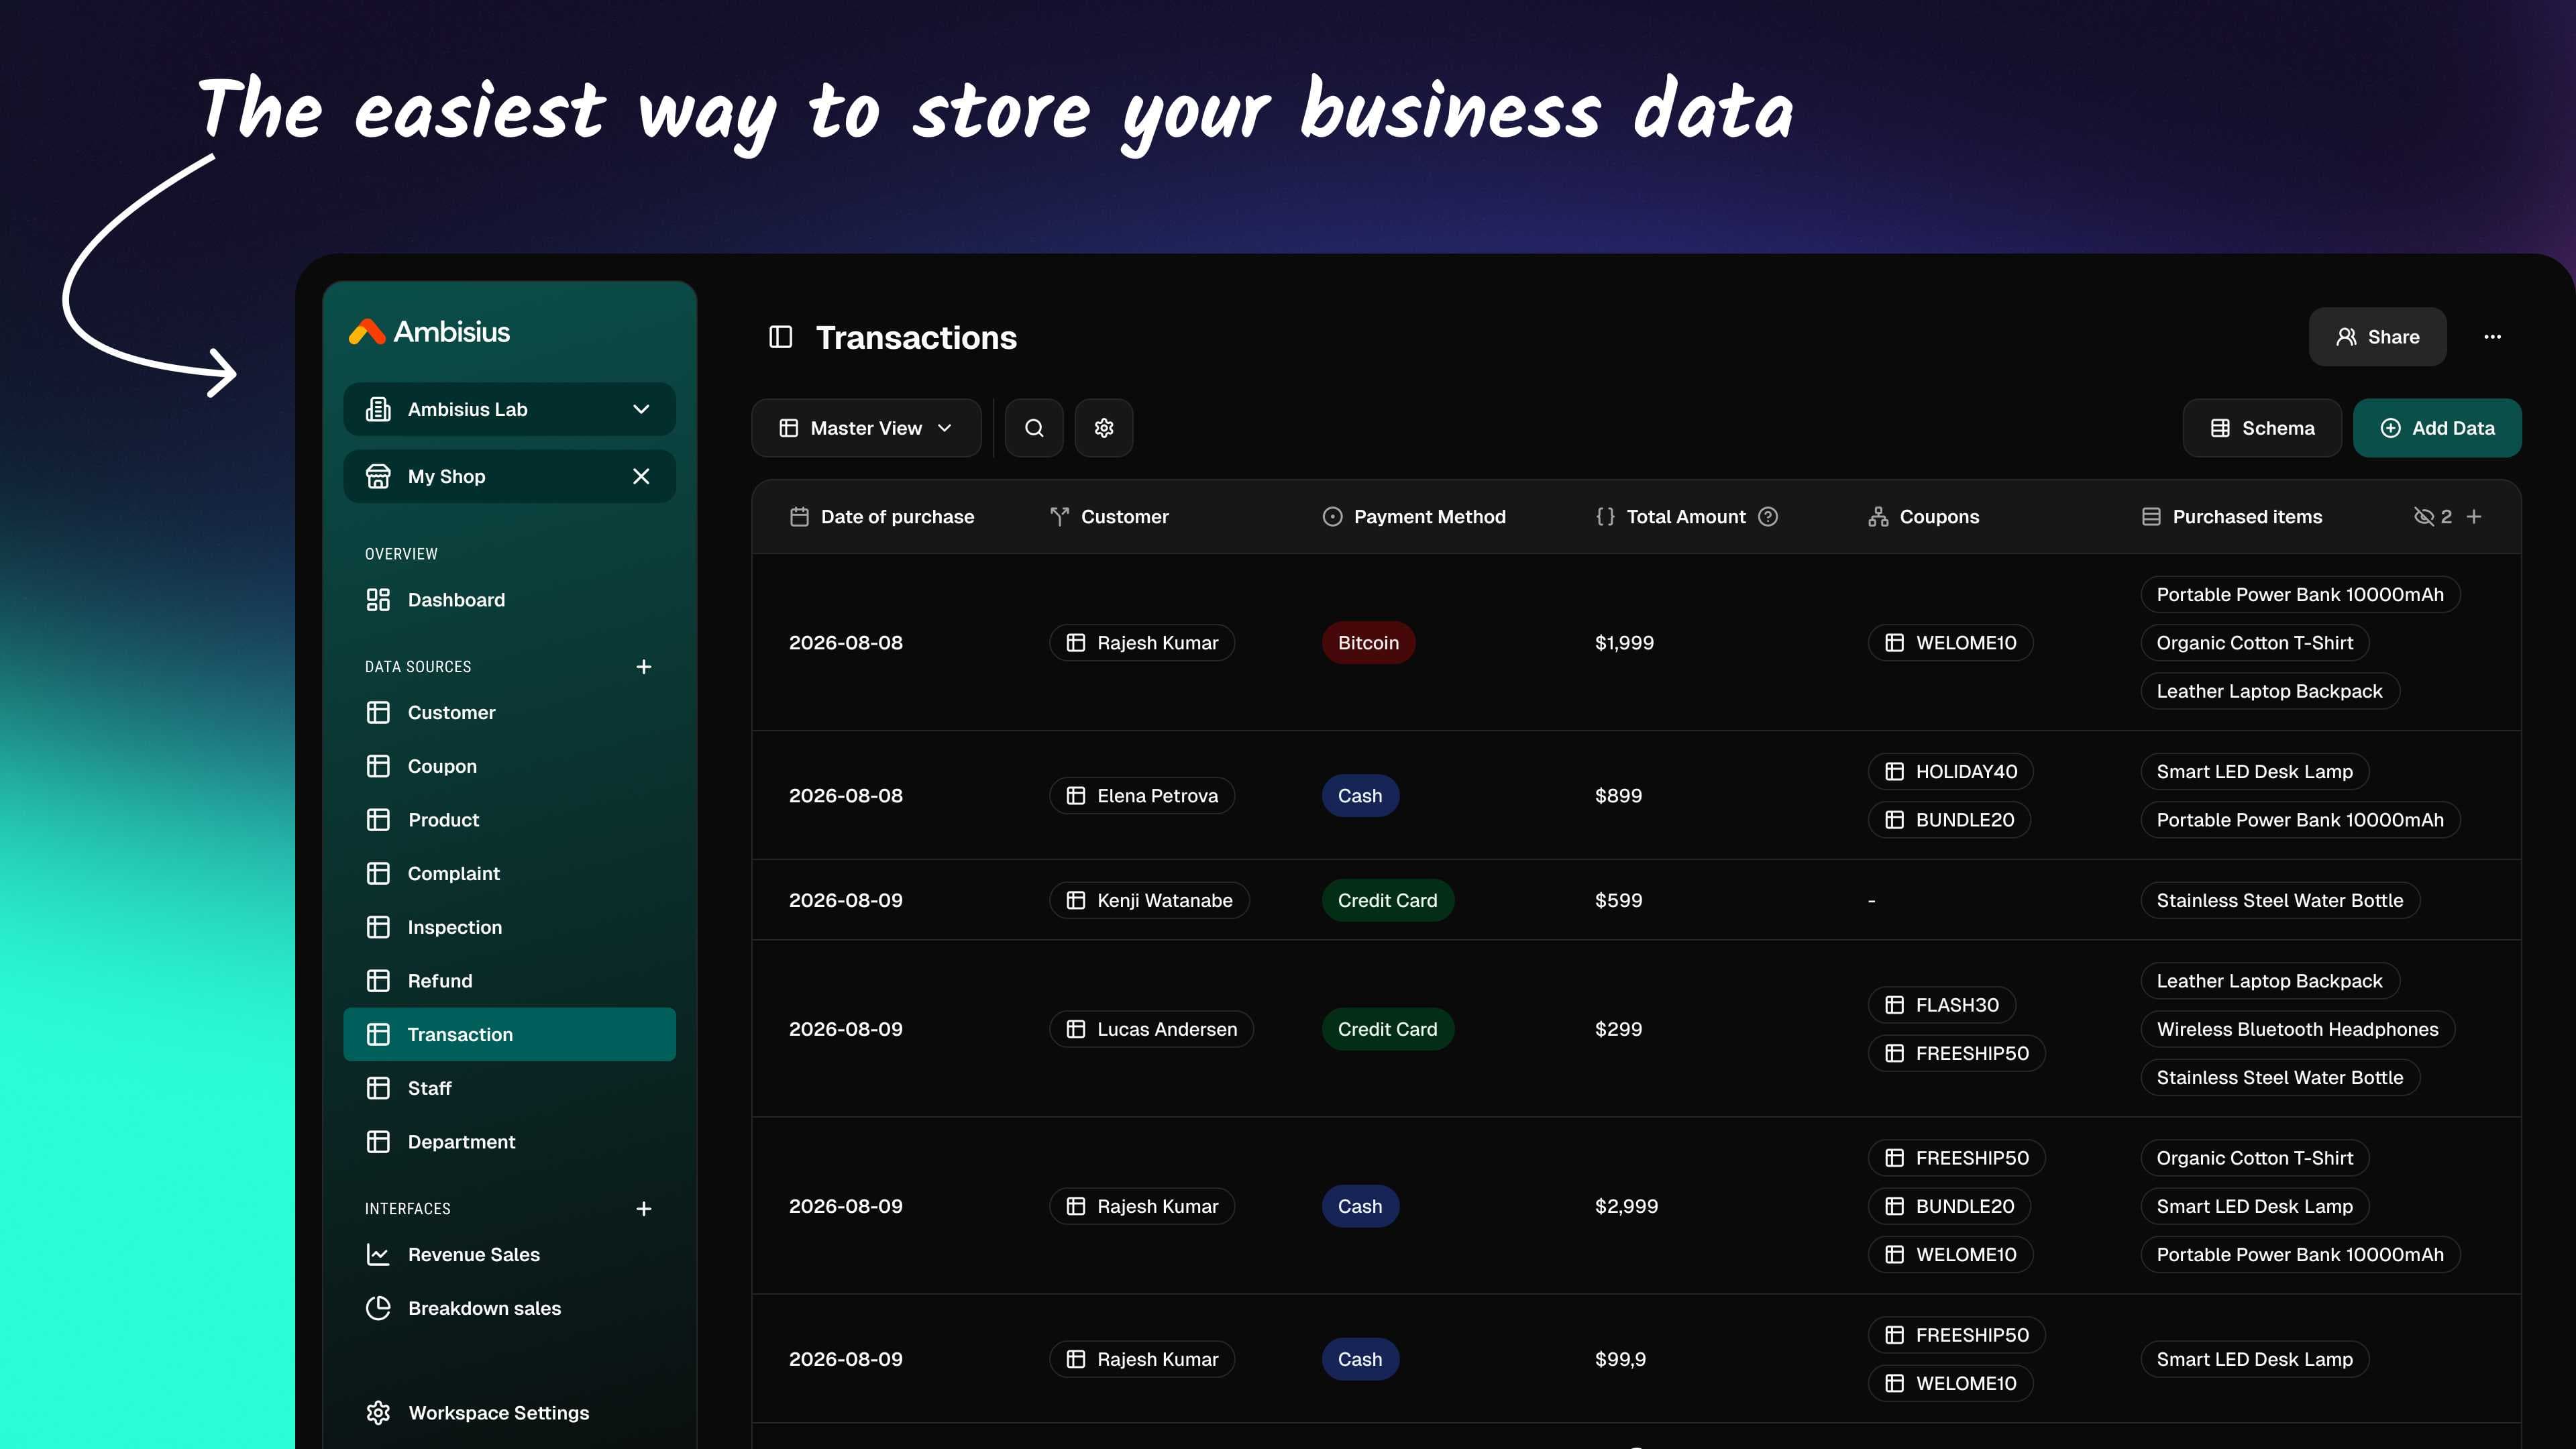2576x1449 pixels.
Task: Open the Lucas Andersen customer chip
Action: pos(1151,1030)
